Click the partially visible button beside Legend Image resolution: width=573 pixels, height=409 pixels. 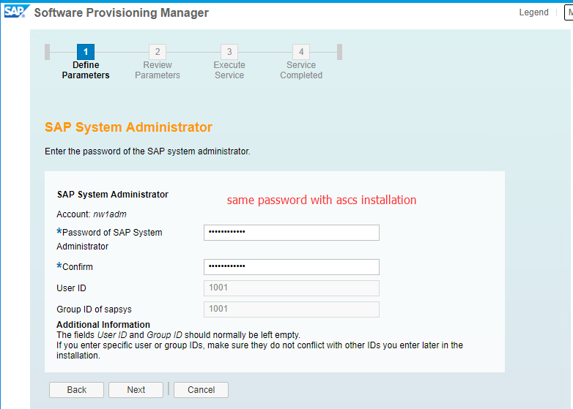[569, 12]
